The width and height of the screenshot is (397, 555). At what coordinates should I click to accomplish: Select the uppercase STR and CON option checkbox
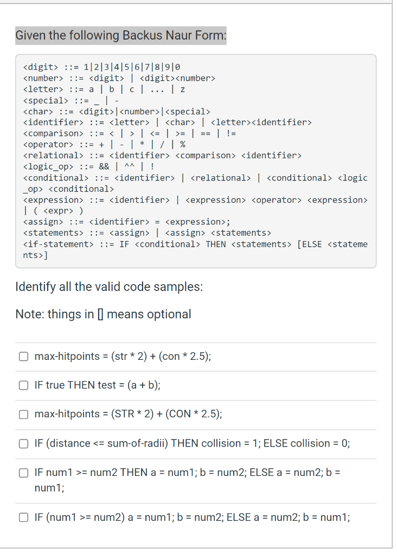click(24, 415)
